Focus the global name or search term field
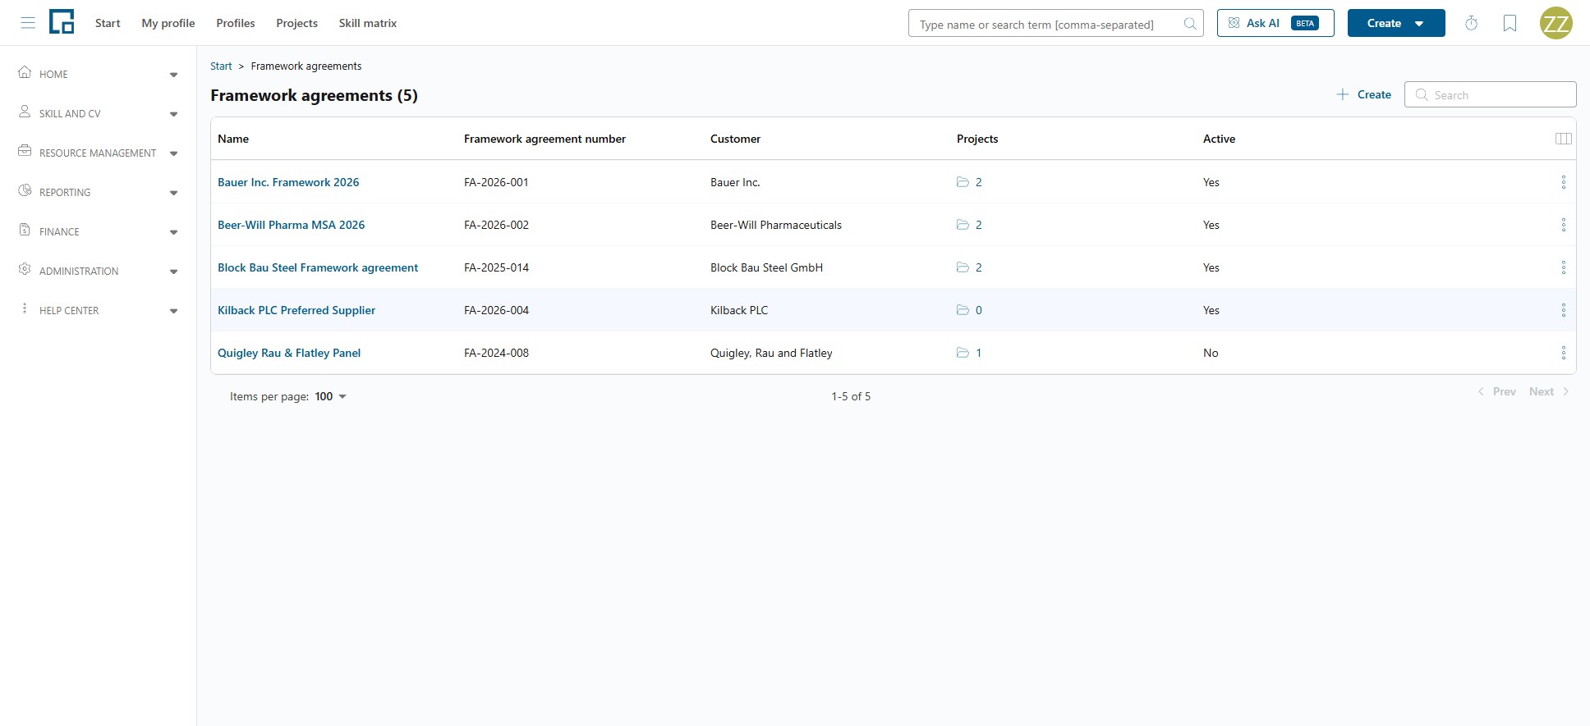The image size is (1590, 726). 1056,23
